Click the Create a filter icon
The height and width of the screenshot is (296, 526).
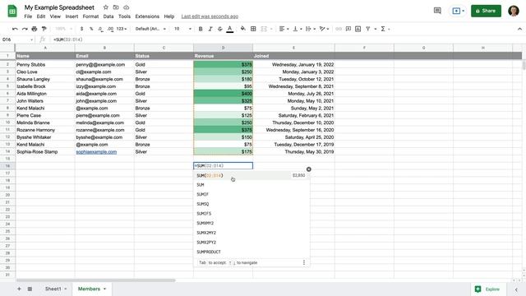click(x=368, y=29)
